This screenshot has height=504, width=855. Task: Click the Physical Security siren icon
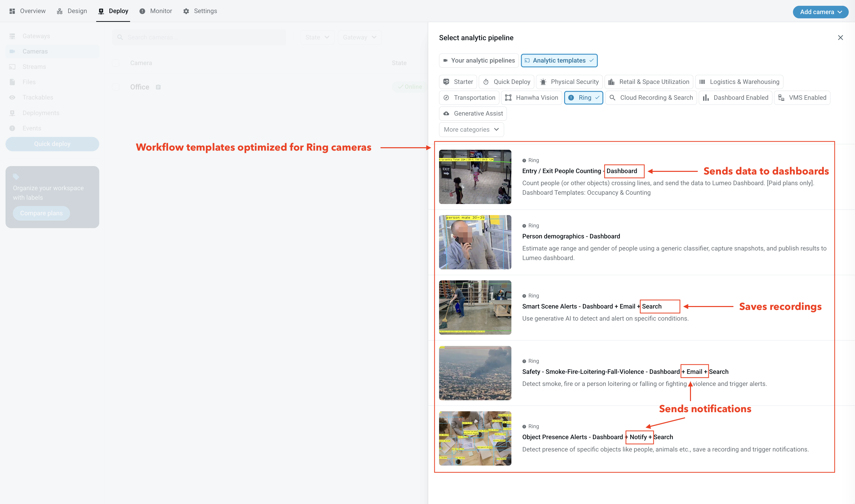pos(543,82)
